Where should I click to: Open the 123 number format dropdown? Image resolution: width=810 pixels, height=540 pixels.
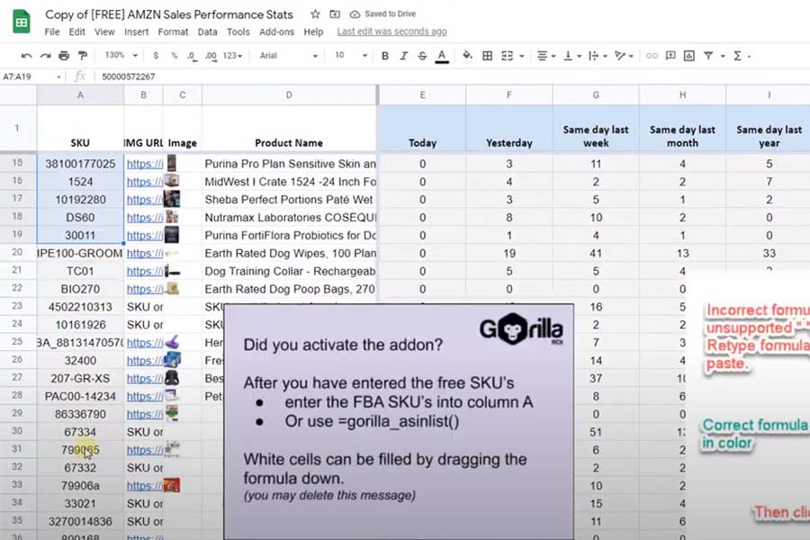click(232, 56)
